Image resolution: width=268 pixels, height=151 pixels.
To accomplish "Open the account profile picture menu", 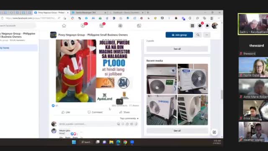I will tap(215, 26).
